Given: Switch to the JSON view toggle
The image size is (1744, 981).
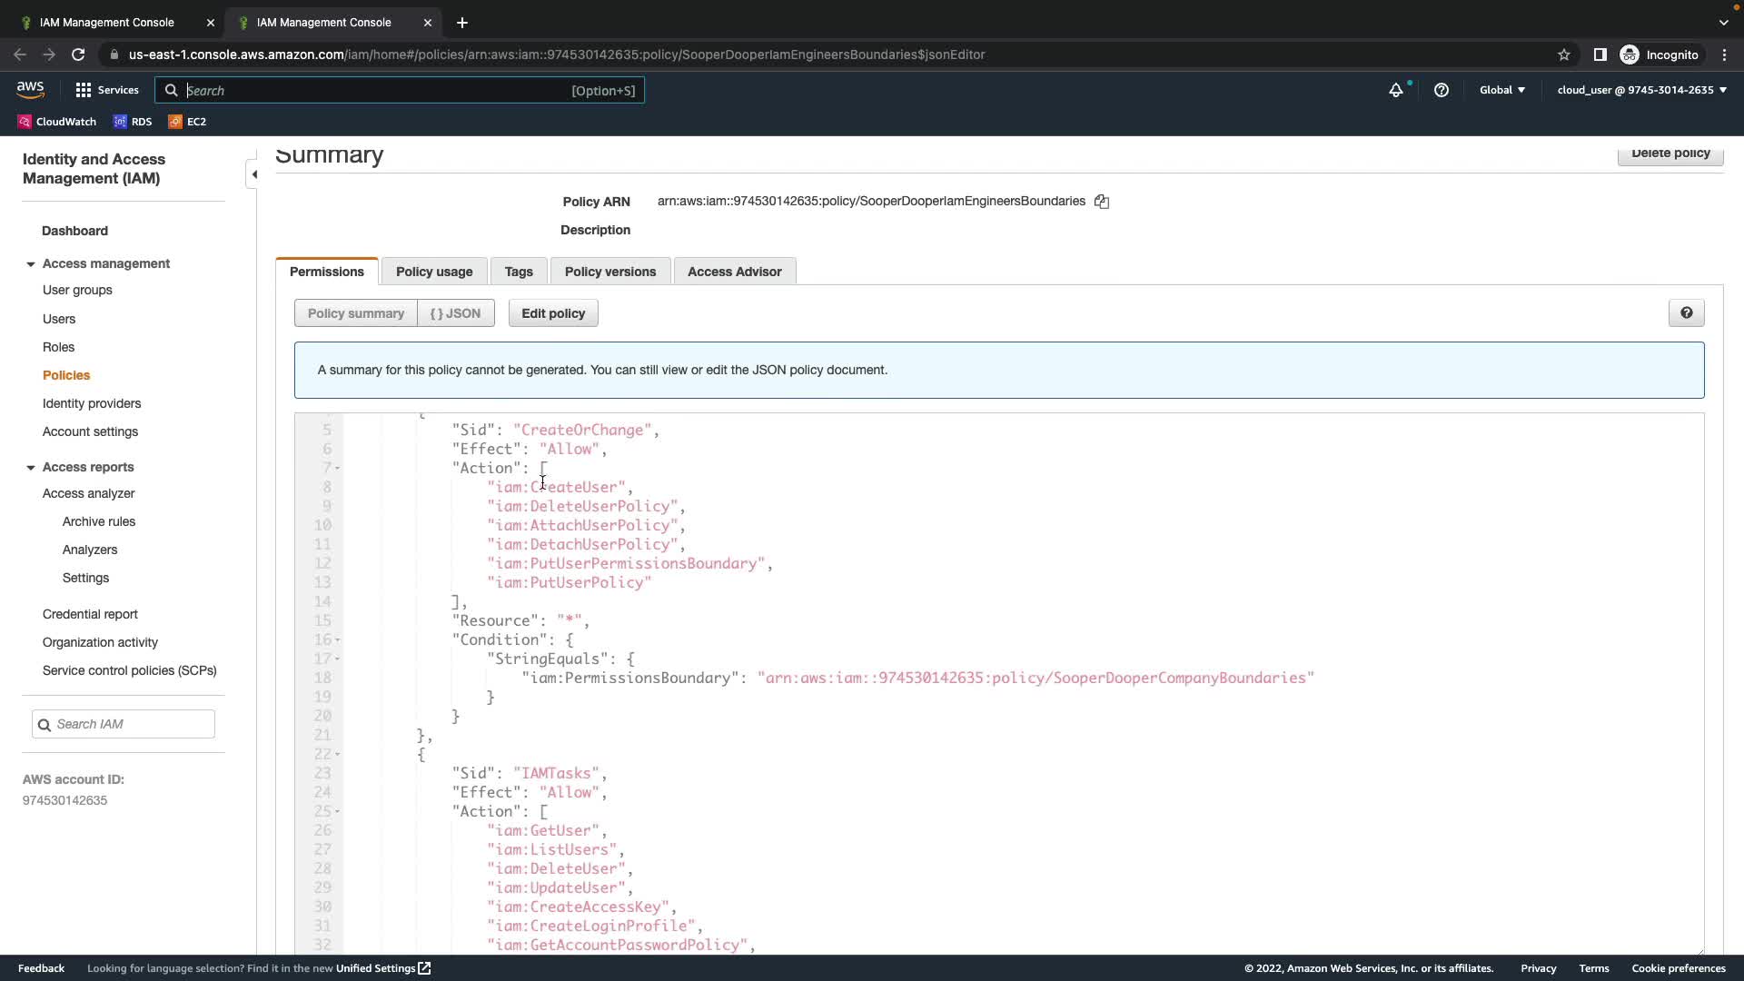Looking at the screenshot, I should pyautogui.click(x=456, y=313).
